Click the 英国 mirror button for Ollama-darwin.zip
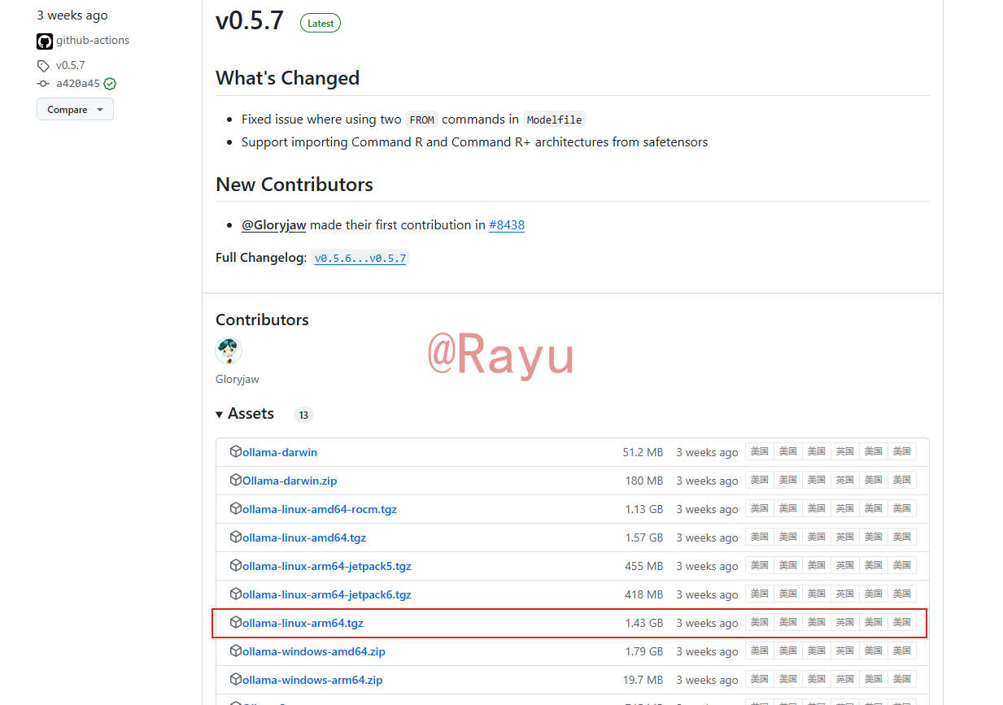The width and height of the screenshot is (1003, 705). 845,480
